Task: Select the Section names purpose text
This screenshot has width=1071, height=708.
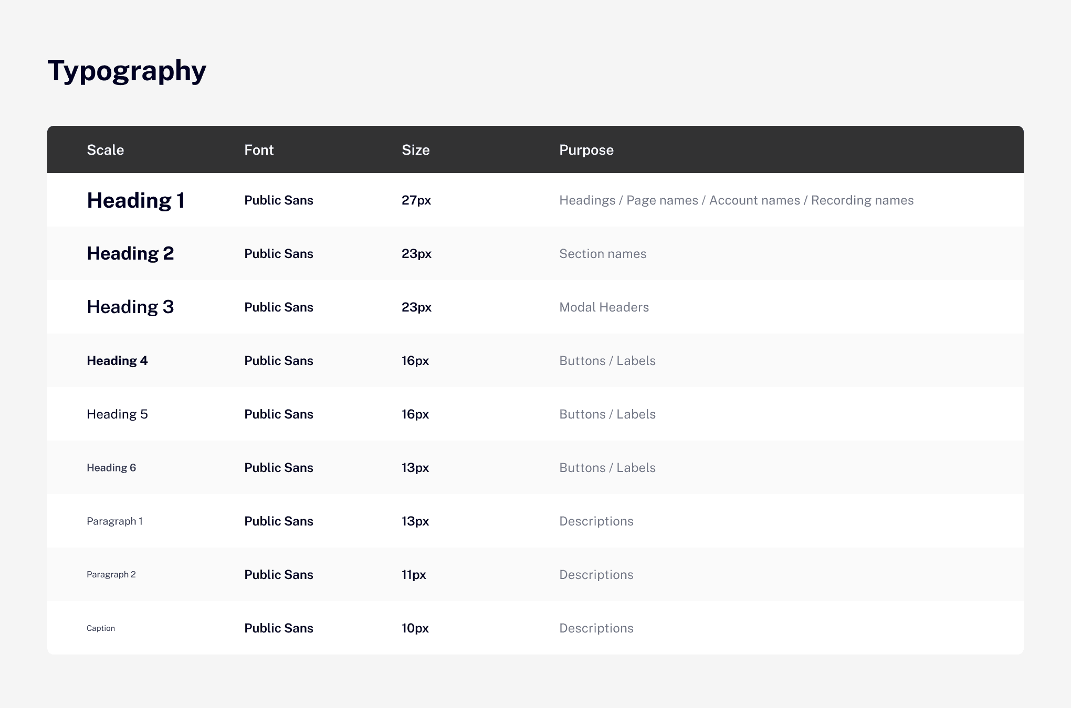Action: 602,254
